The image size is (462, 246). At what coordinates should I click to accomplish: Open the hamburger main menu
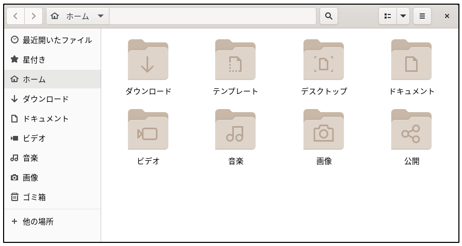pyautogui.click(x=422, y=16)
